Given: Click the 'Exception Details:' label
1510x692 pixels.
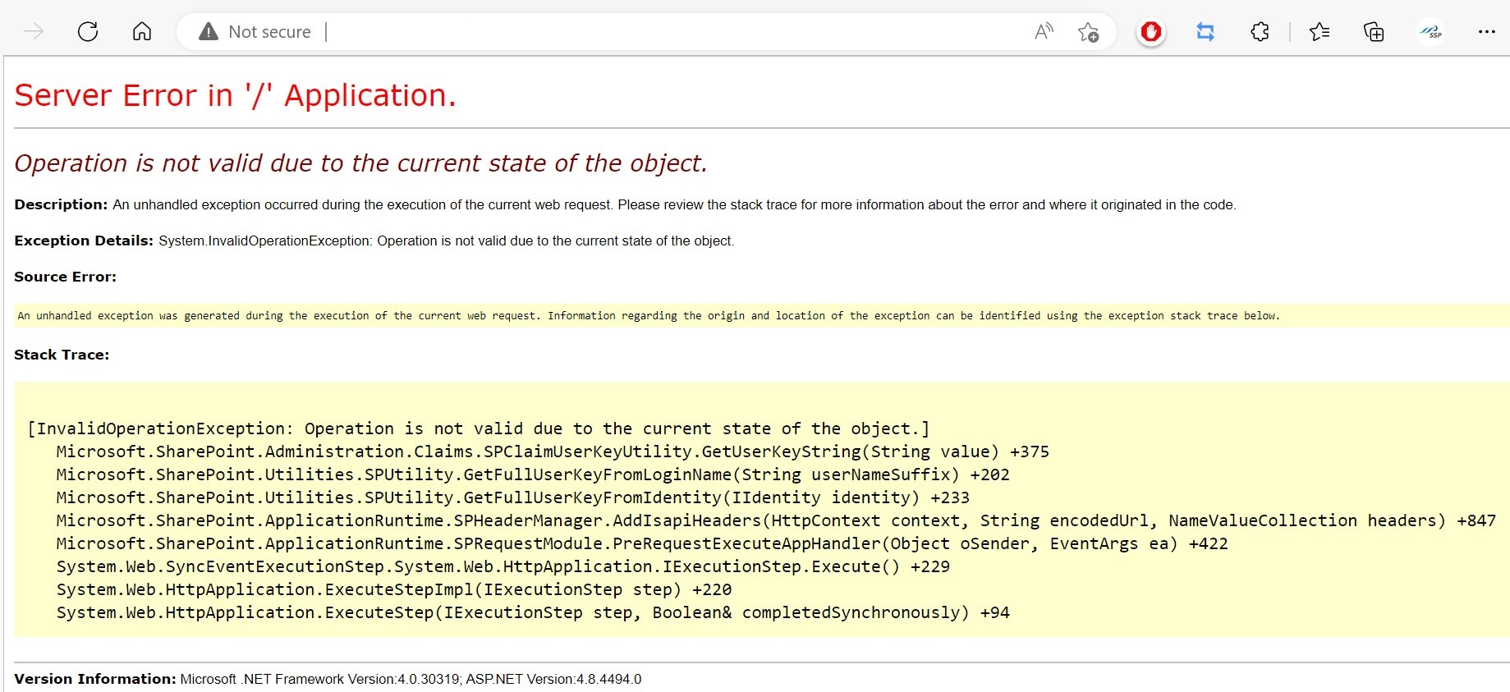Looking at the screenshot, I should pyautogui.click(x=84, y=241).
